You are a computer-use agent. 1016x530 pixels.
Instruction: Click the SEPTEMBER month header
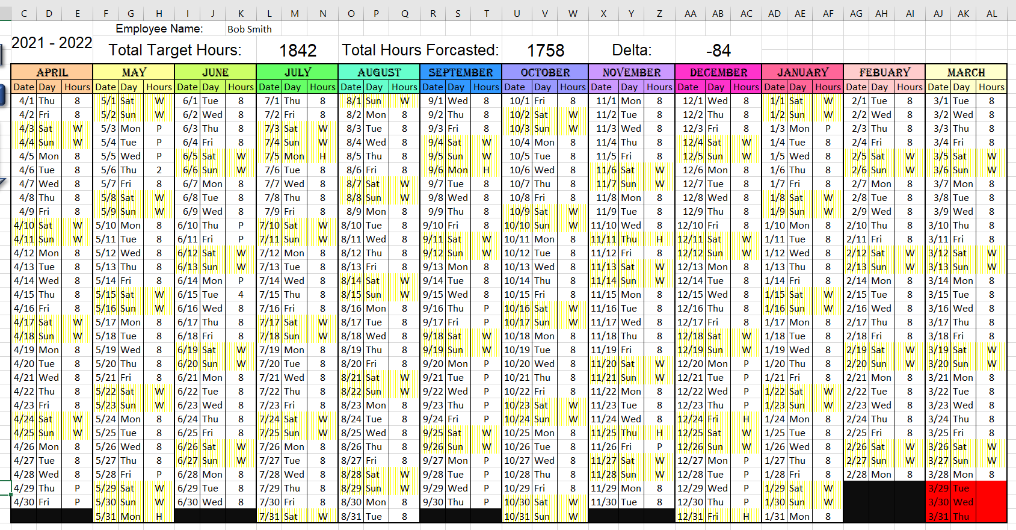click(x=461, y=72)
